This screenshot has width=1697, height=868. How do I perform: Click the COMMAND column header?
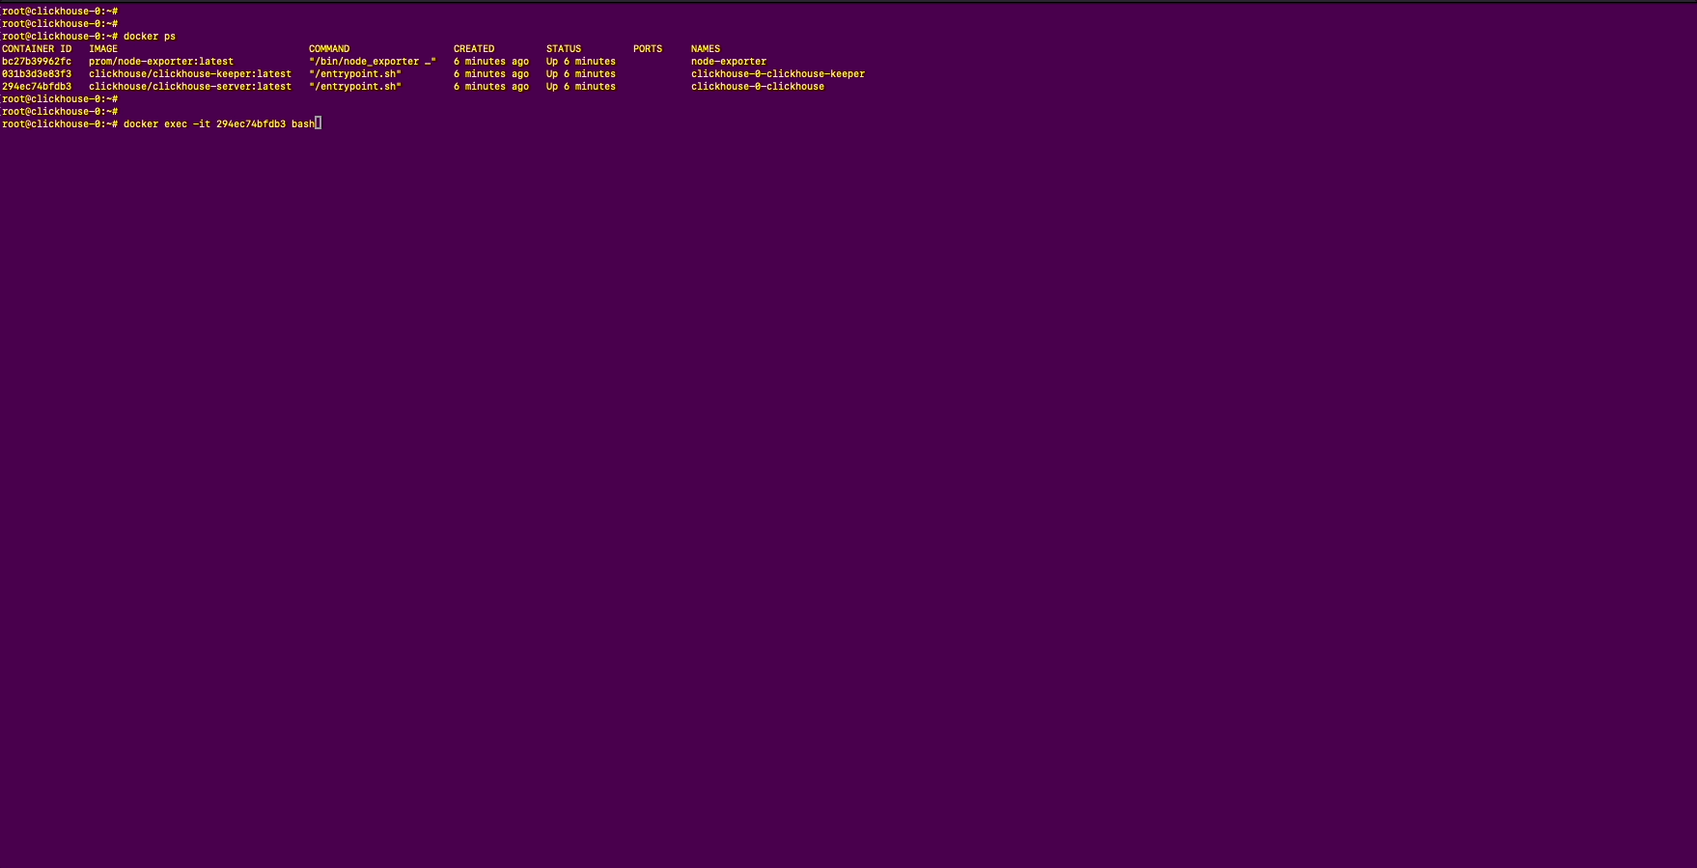[329, 49]
